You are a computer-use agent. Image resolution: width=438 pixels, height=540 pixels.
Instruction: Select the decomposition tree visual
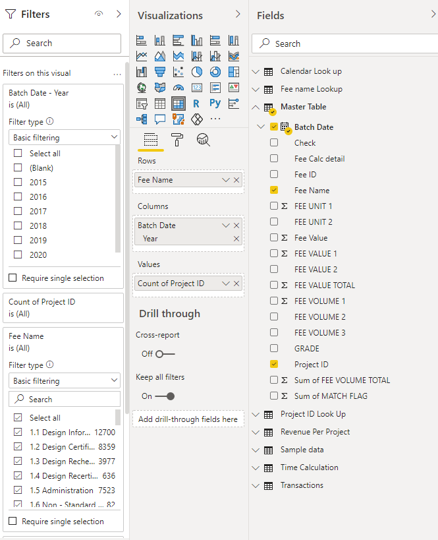(x=142, y=119)
